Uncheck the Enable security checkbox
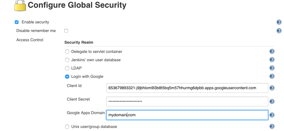 coord(17,22)
